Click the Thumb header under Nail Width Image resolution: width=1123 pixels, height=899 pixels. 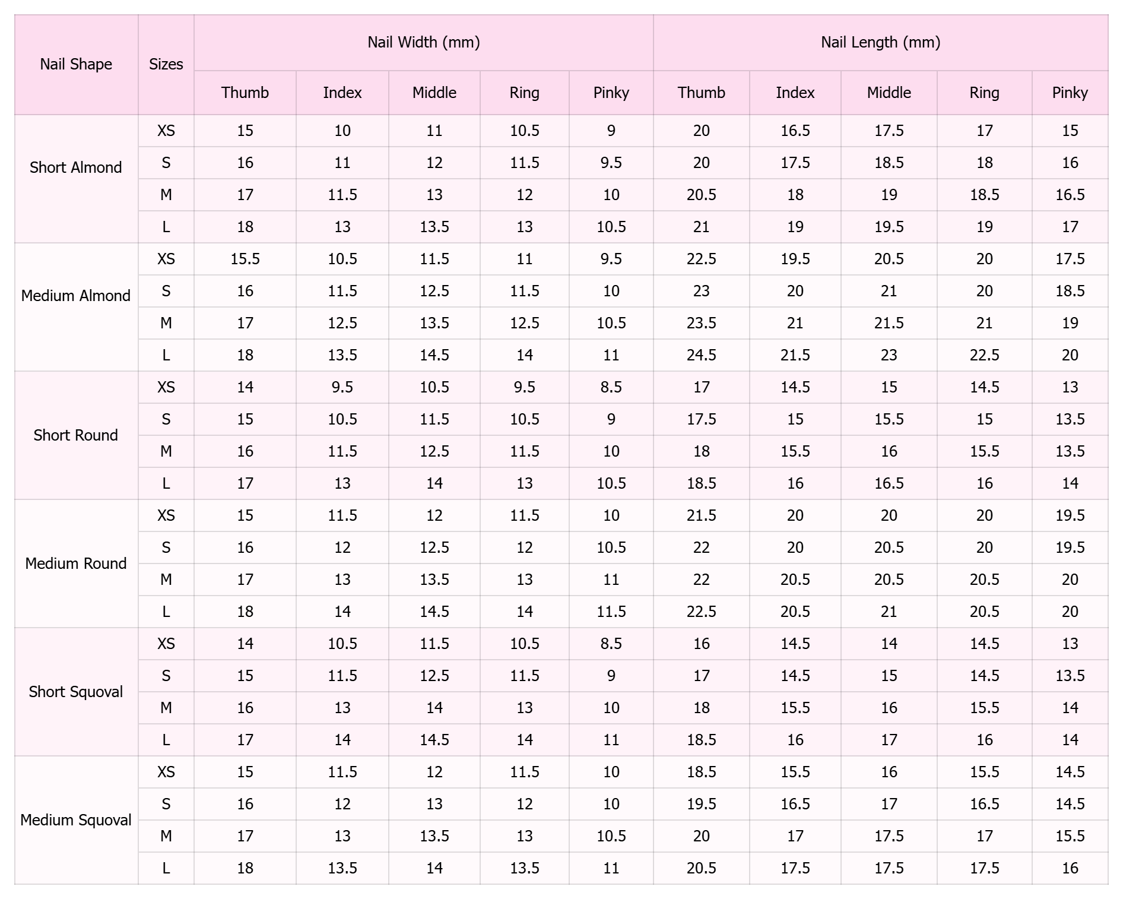[x=245, y=93]
